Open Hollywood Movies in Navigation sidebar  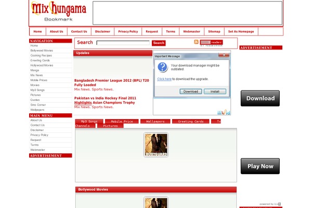[42, 66]
